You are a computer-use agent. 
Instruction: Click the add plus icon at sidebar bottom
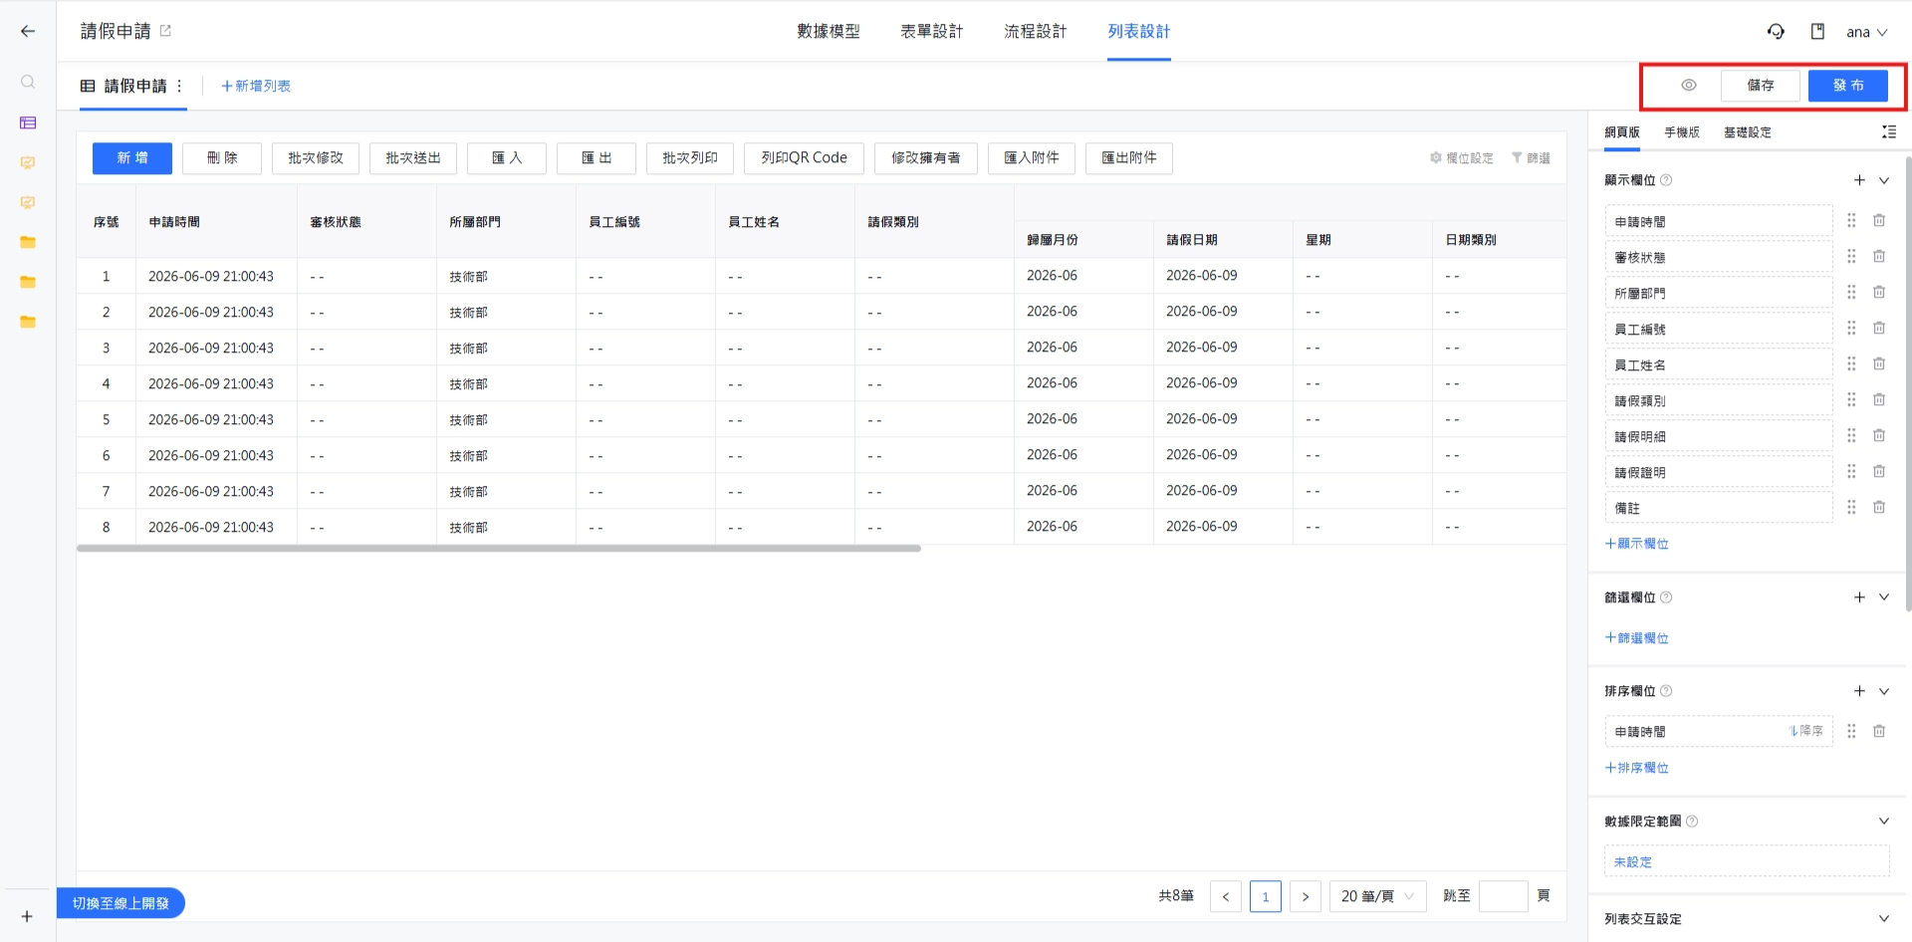[27, 916]
